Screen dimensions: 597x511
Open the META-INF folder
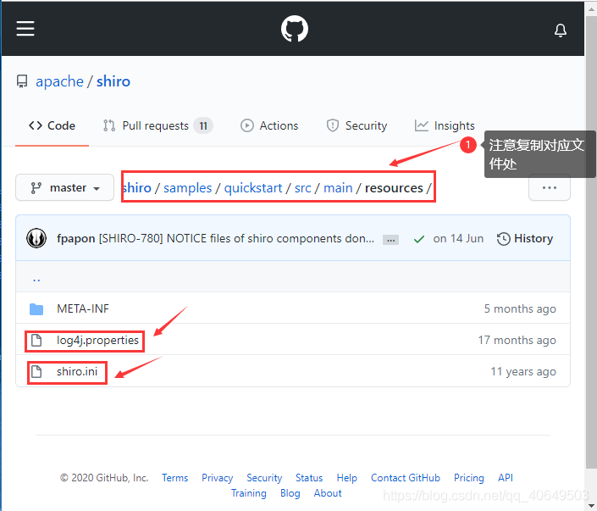tap(83, 308)
